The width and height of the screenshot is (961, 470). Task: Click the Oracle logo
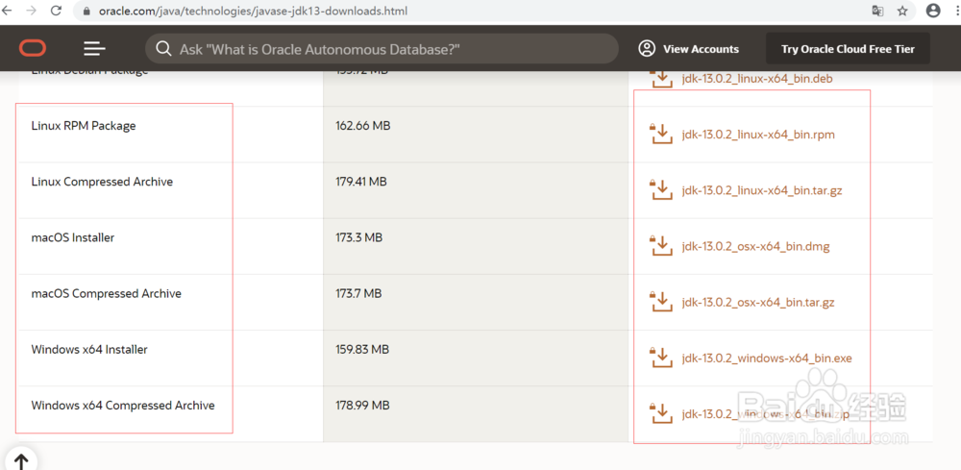pyautogui.click(x=33, y=48)
